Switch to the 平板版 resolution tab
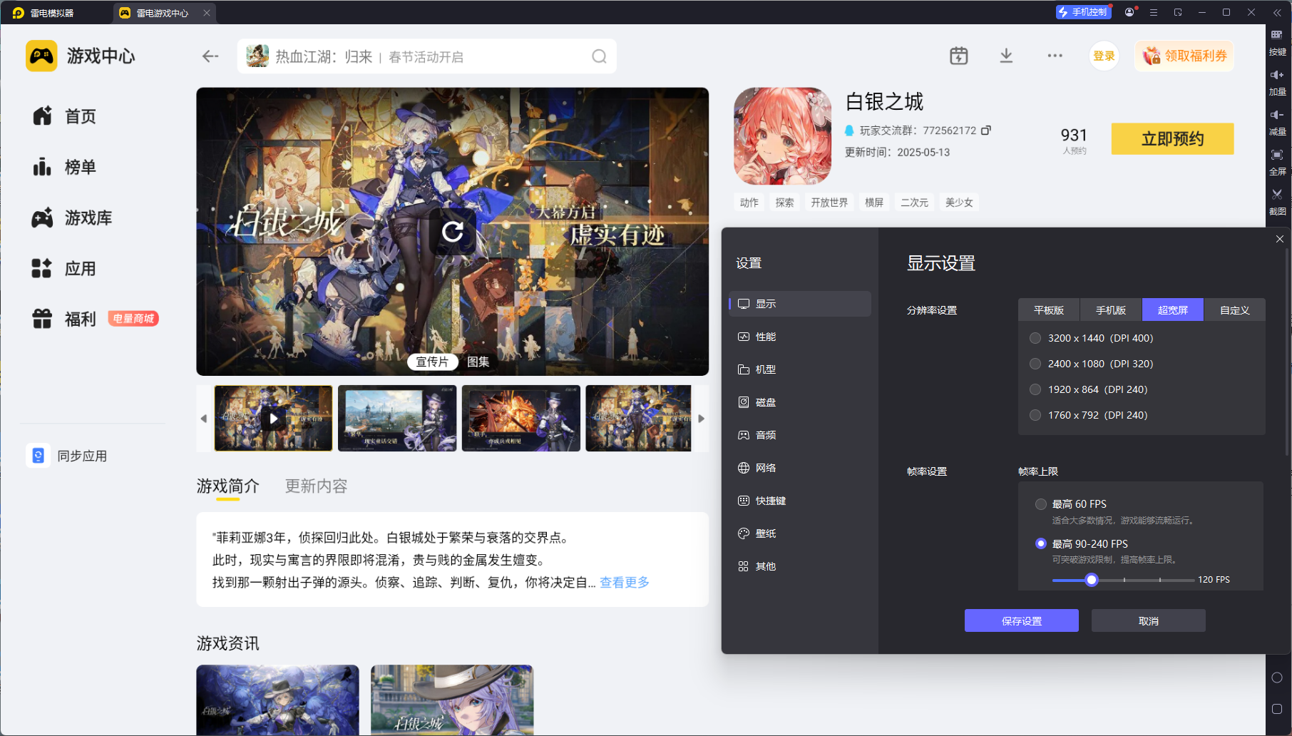 tap(1049, 310)
